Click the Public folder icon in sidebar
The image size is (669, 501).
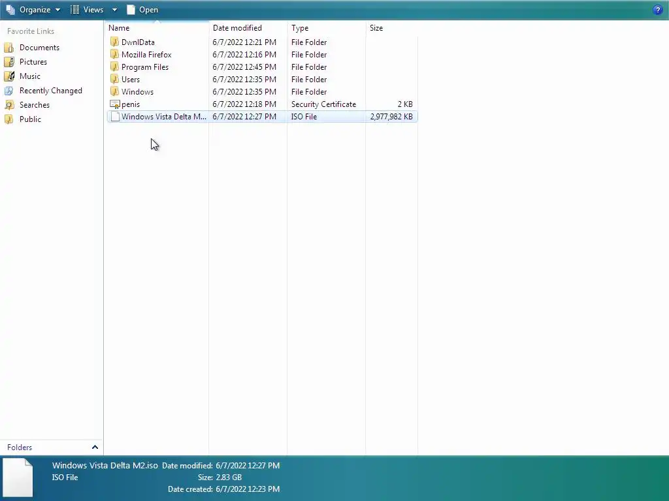(9, 119)
